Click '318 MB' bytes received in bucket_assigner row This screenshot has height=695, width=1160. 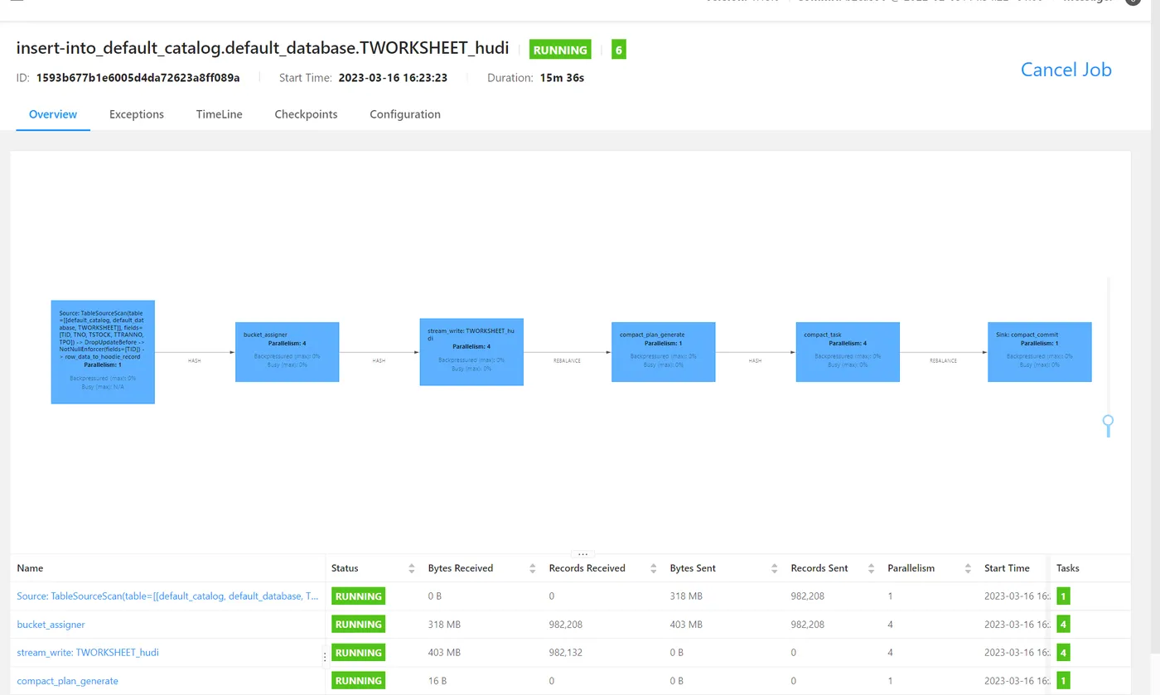444,625
